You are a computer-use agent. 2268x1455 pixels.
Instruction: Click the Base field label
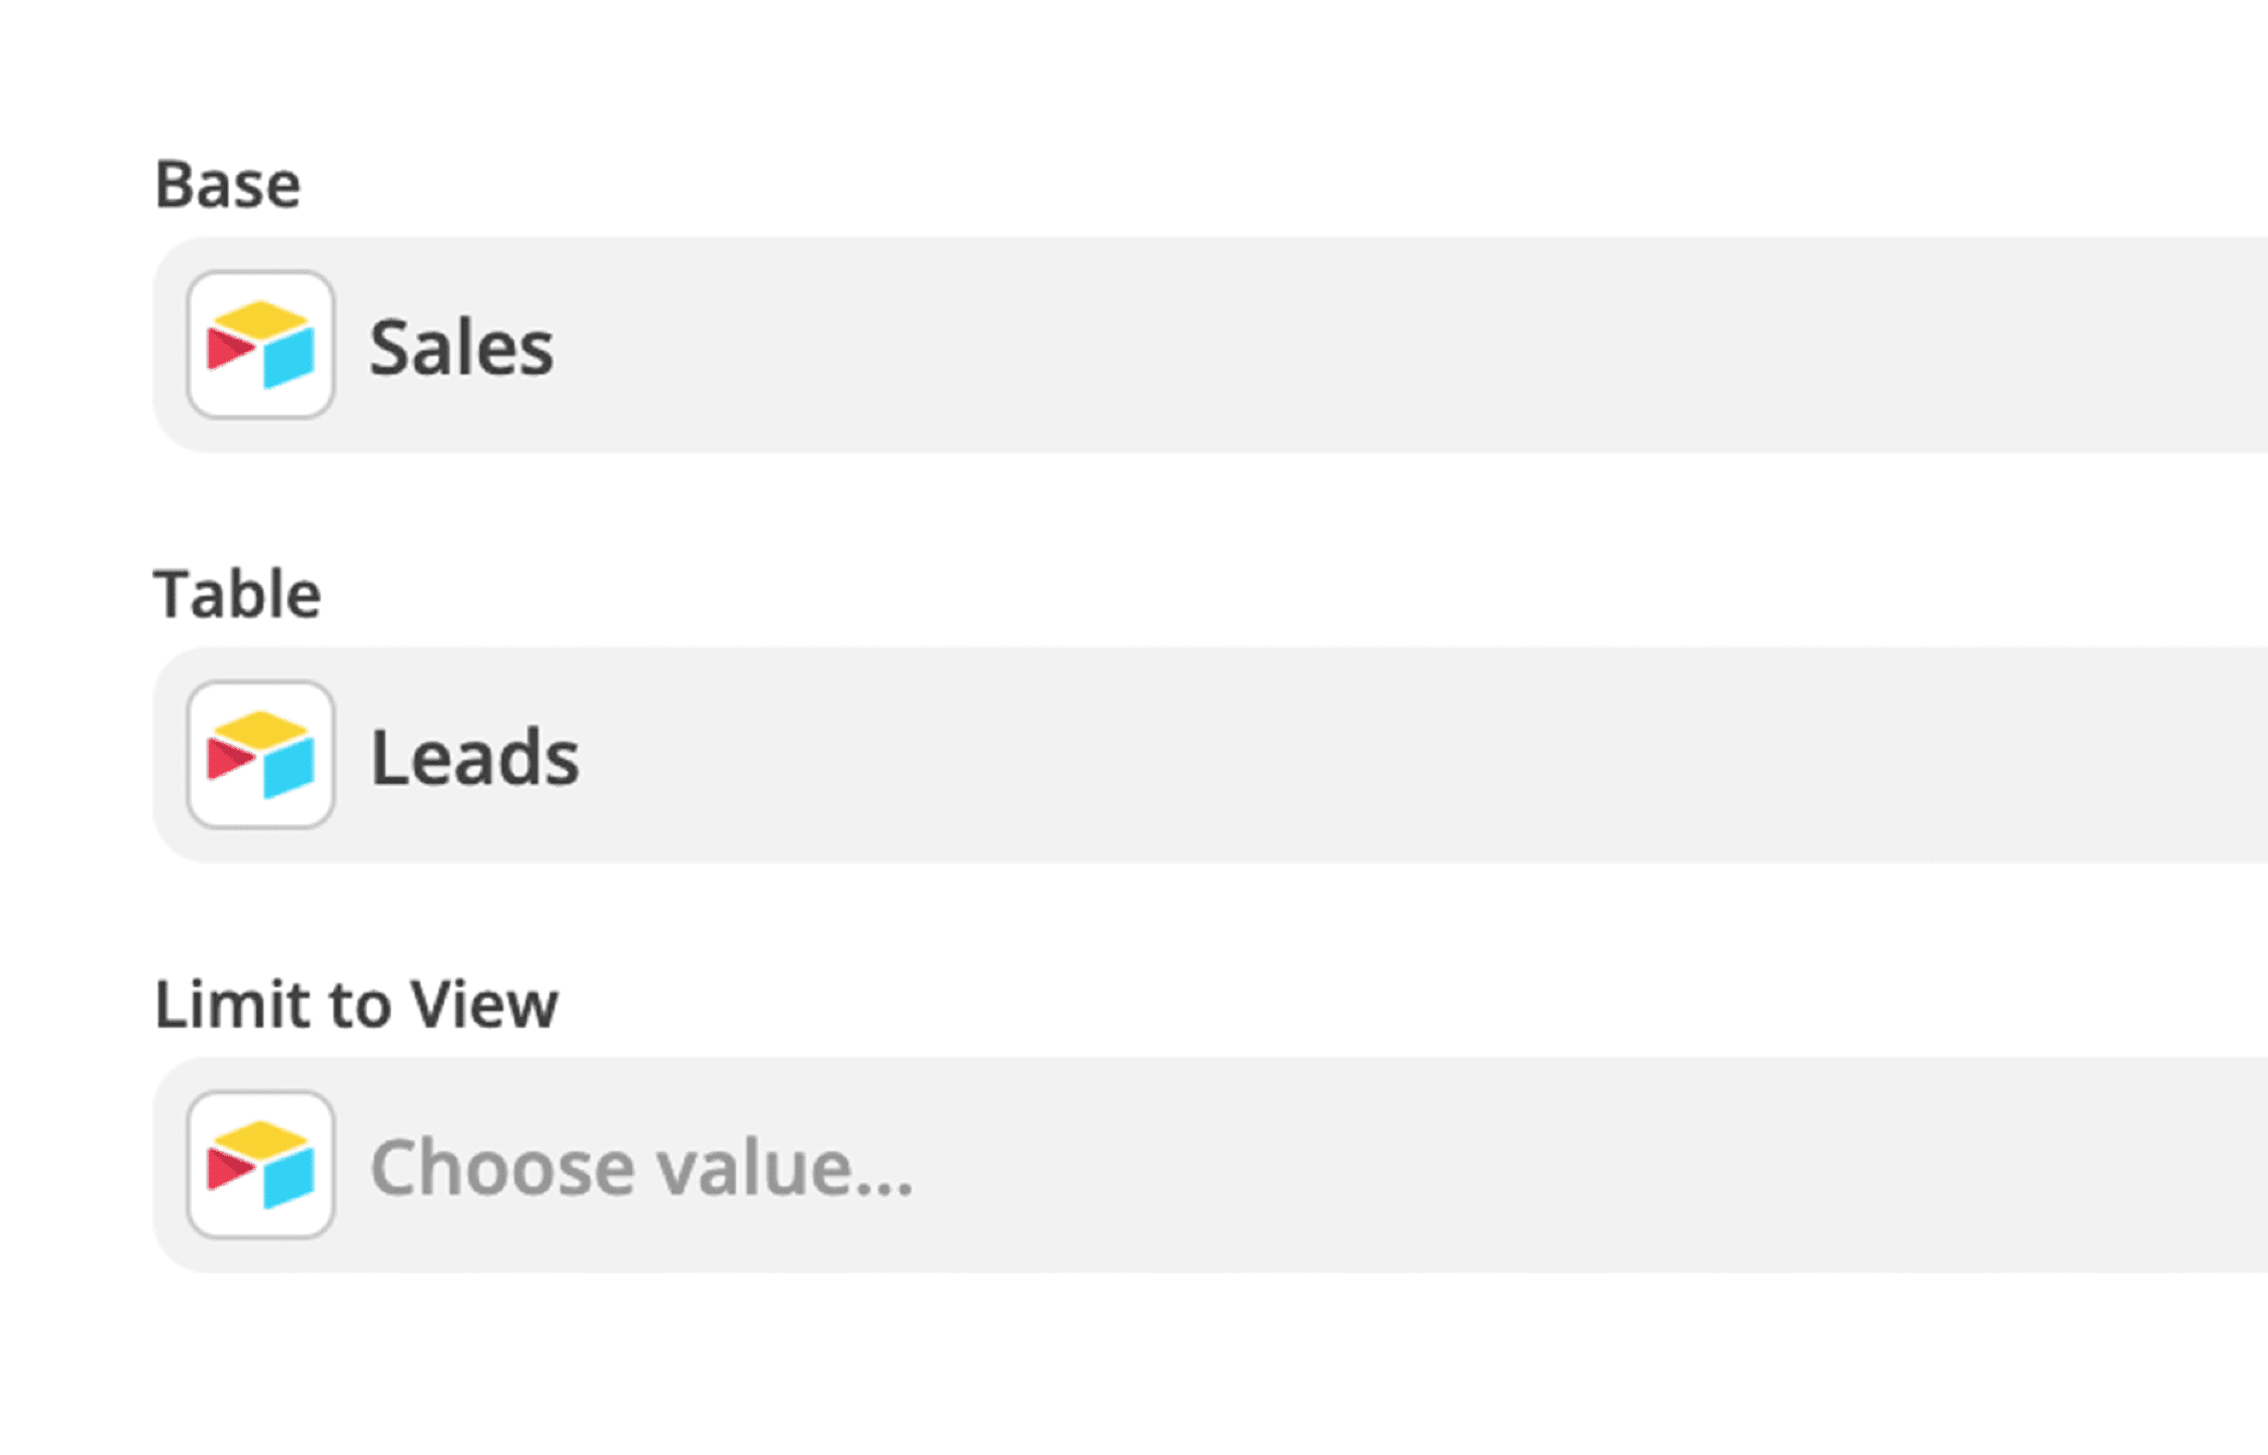pos(227,184)
